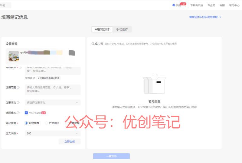Screen dimensions: 242x163
Task: Switch to AI智能创作 tab
Action: pyautogui.click(x=102, y=29)
